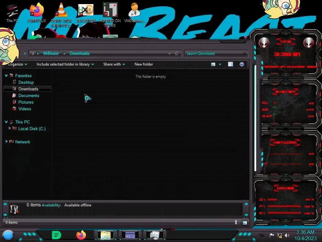The image size is (322, 242).
Task: Open the FURRY FUX Firefox desktop shortcut
Action: (x=36, y=13)
